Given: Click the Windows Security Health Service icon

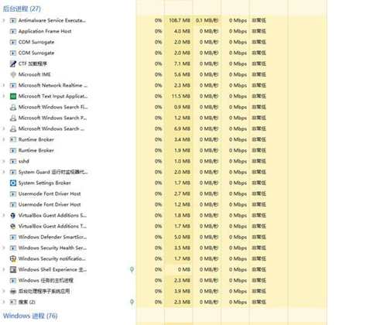Looking at the screenshot, I should point(13,248).
